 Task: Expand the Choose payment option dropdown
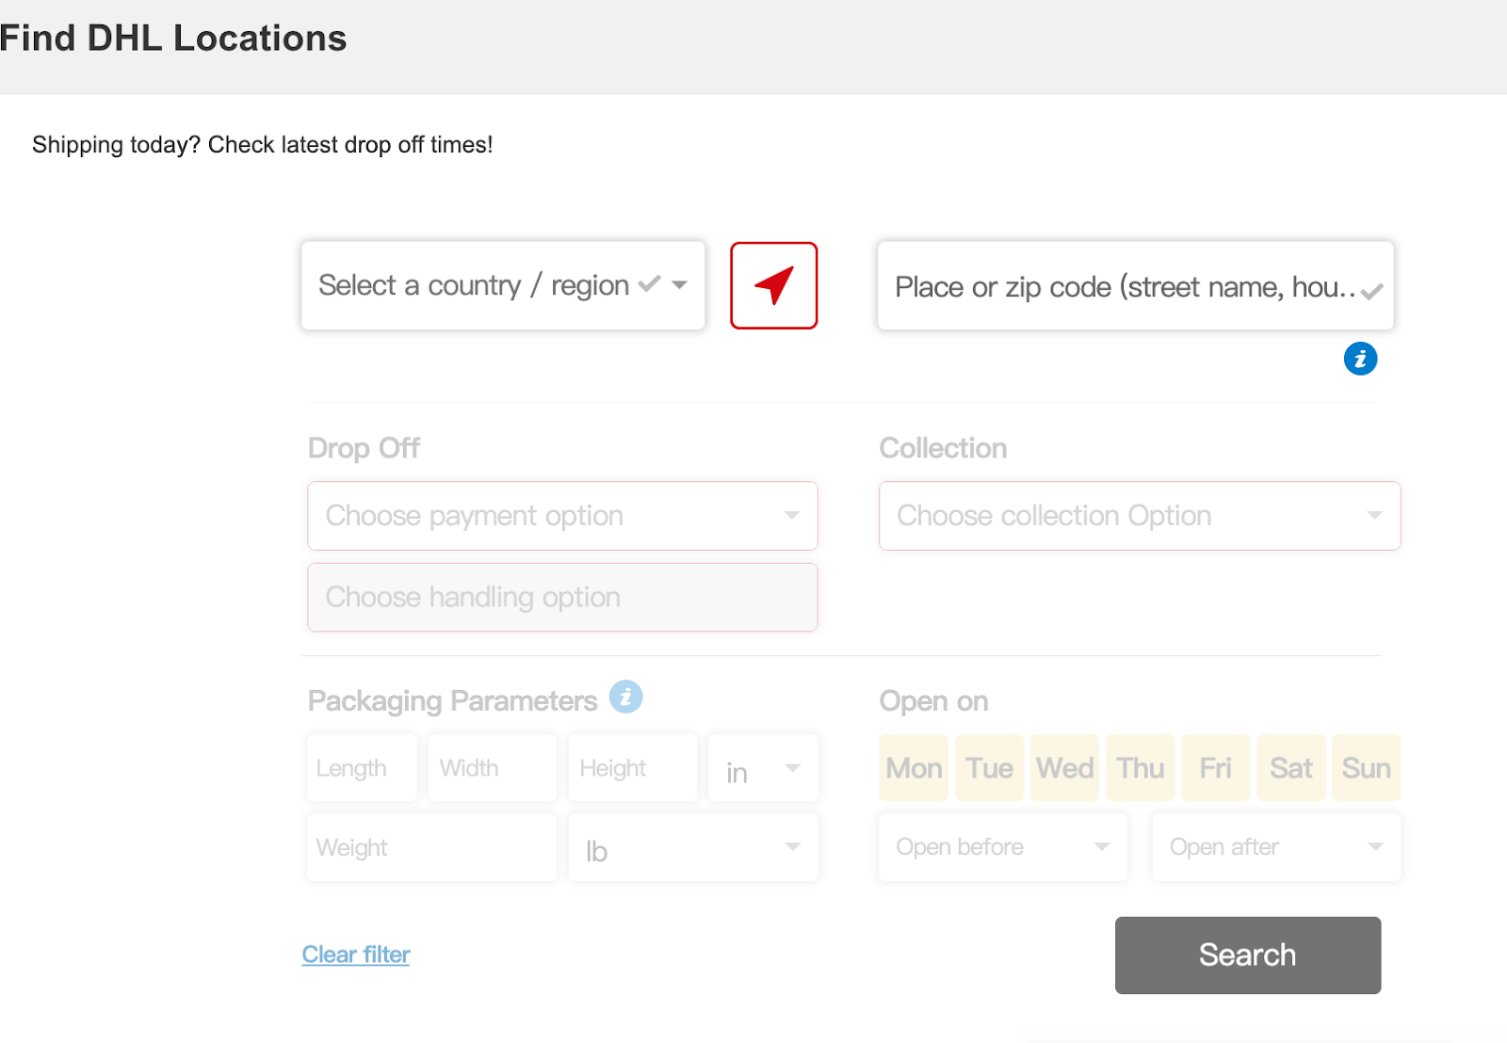coord(562,516)
